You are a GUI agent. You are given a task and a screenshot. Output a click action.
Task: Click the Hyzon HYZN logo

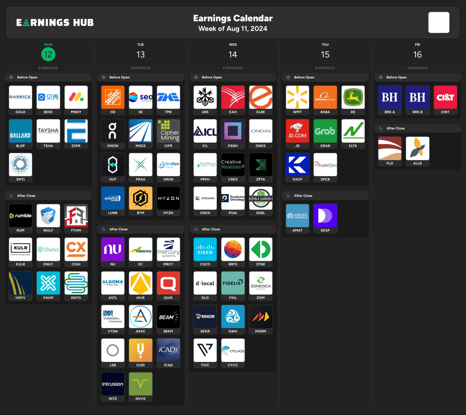point(168,198)
